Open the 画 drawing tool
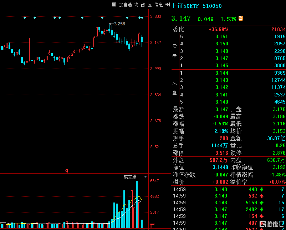Screen dimensions: 286x230 point(114,5)
